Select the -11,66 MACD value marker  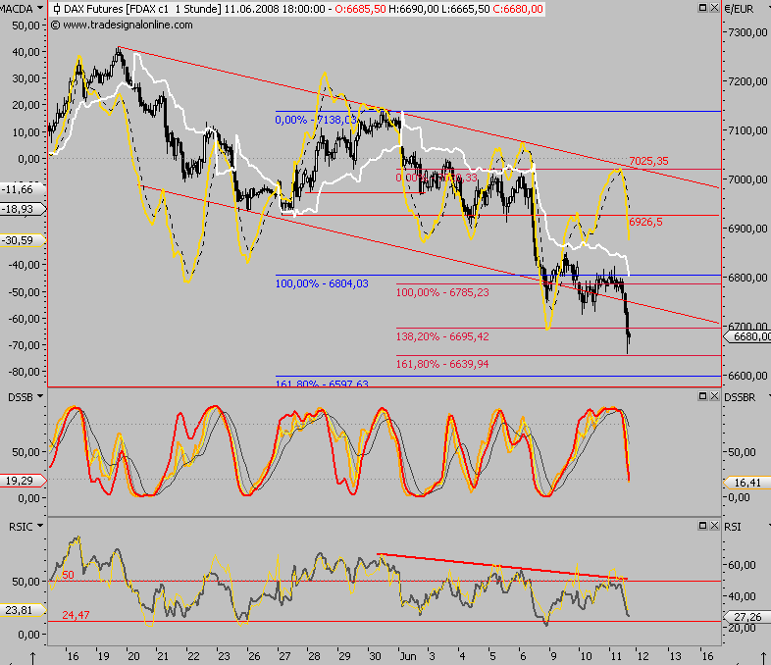click(x=23, y=189)
